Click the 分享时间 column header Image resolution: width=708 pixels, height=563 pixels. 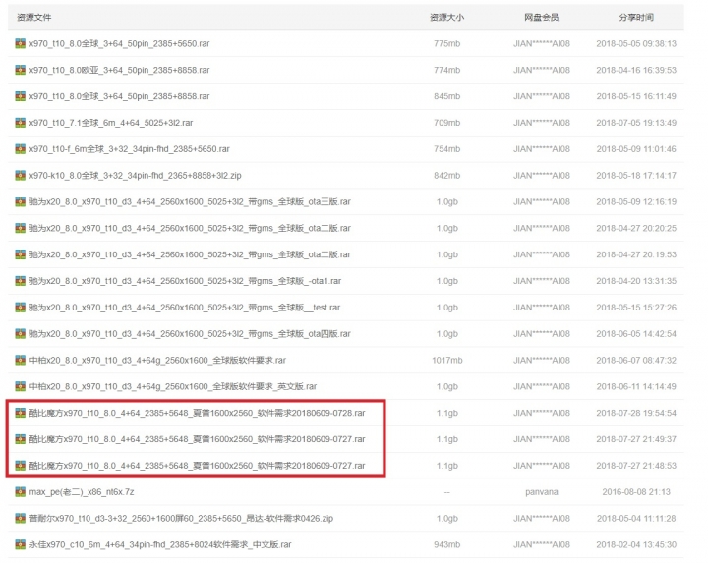[636, 17]
